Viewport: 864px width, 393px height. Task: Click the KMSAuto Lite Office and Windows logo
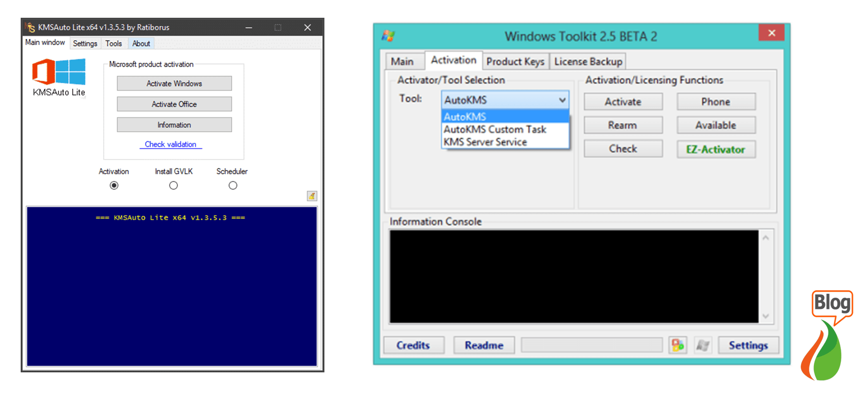coord(59,71)
